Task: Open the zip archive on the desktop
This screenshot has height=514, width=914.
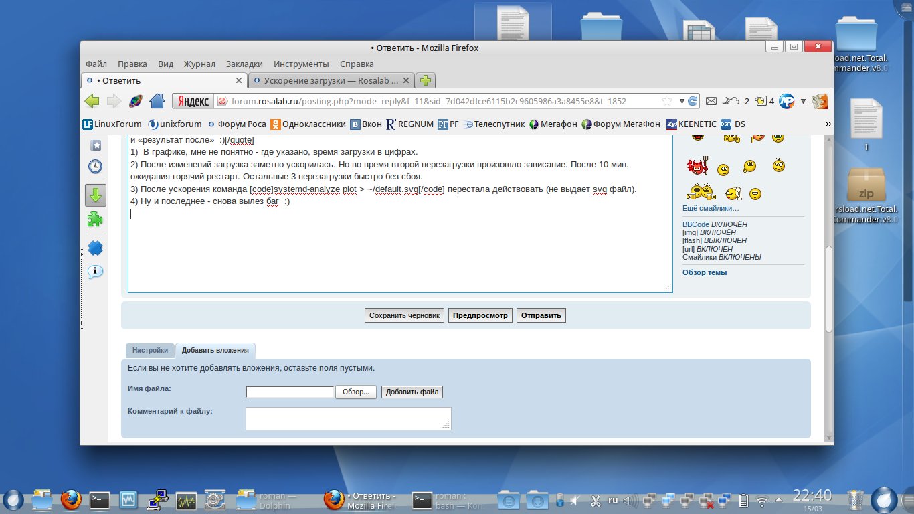Action: coord(866,184)
